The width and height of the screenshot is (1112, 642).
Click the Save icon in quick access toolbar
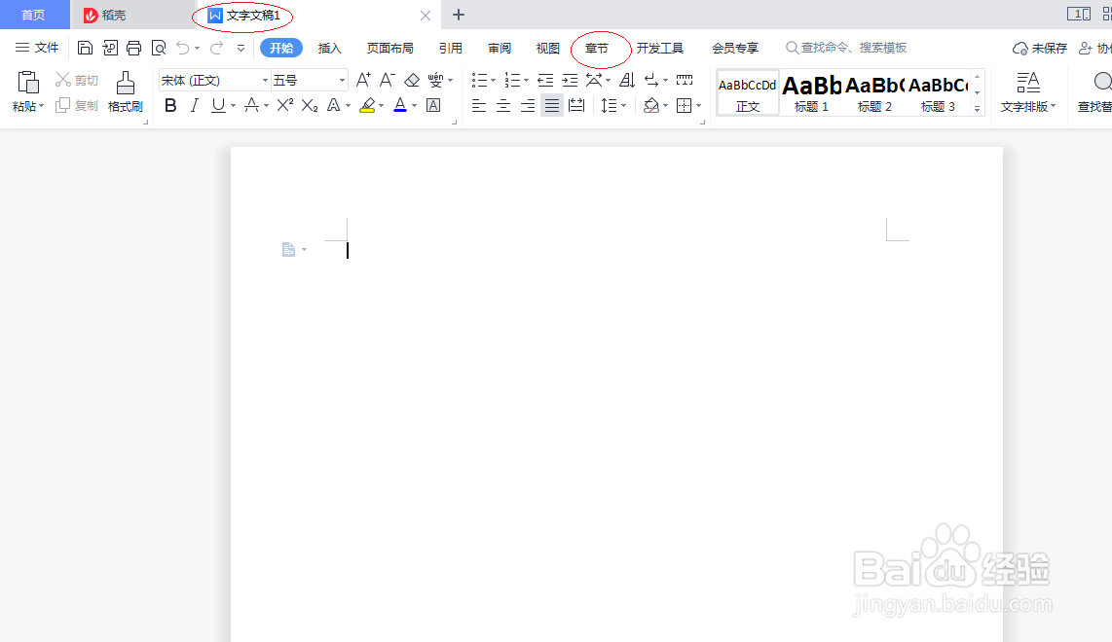(85, 49)
